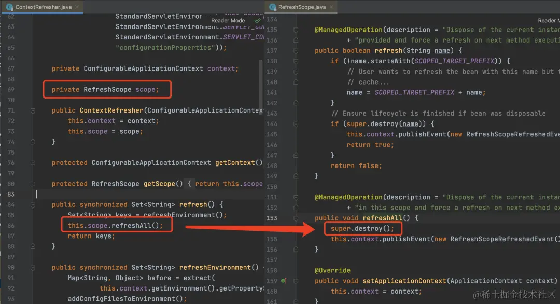Click 'refresh(String name)' method signature on line 137
Image resolution: width=560 pixels, height=304 pixels.
414,51
